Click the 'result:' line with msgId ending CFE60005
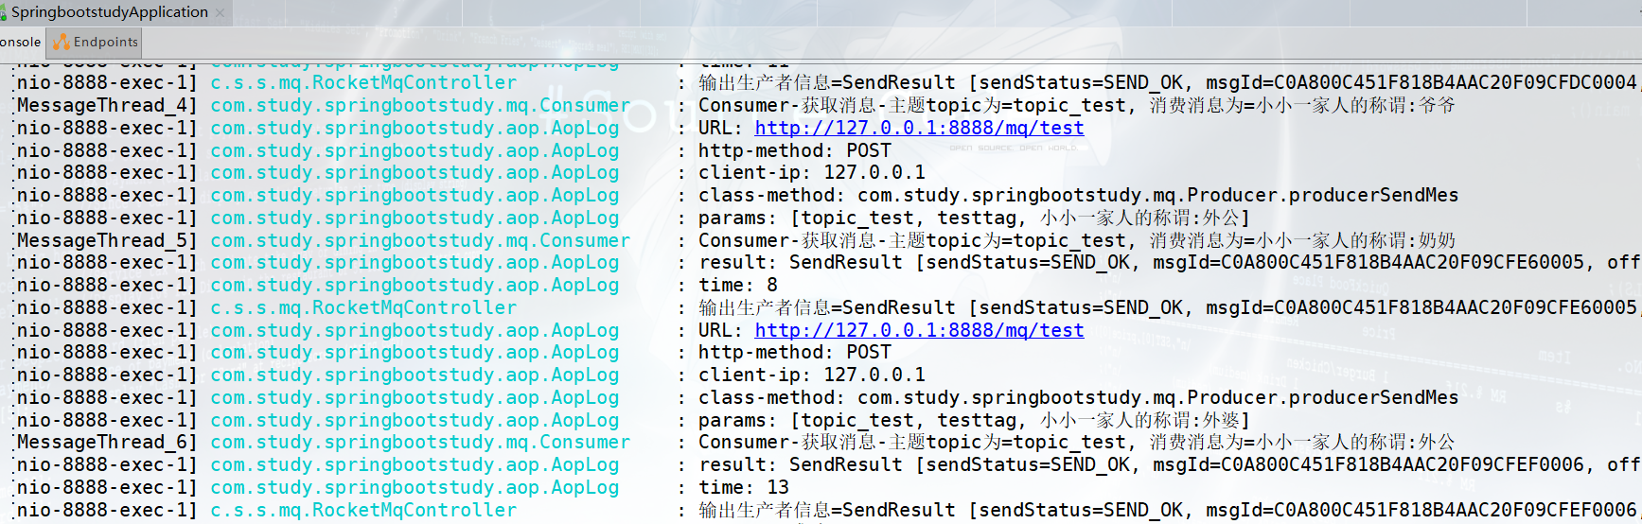This screenshot has height=524, width=1642. (x=1170, y=262)
